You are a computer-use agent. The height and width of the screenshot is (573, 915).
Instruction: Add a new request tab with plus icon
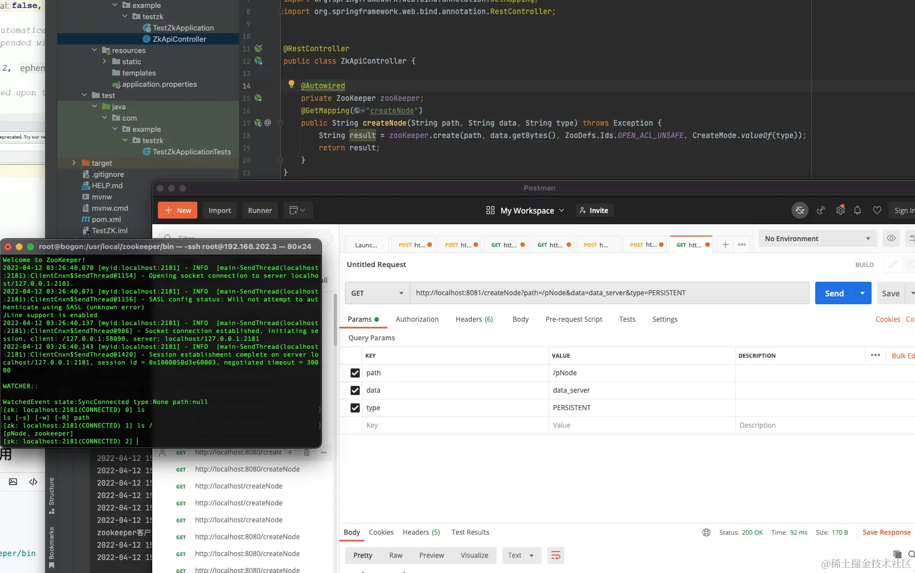[726, 245]
